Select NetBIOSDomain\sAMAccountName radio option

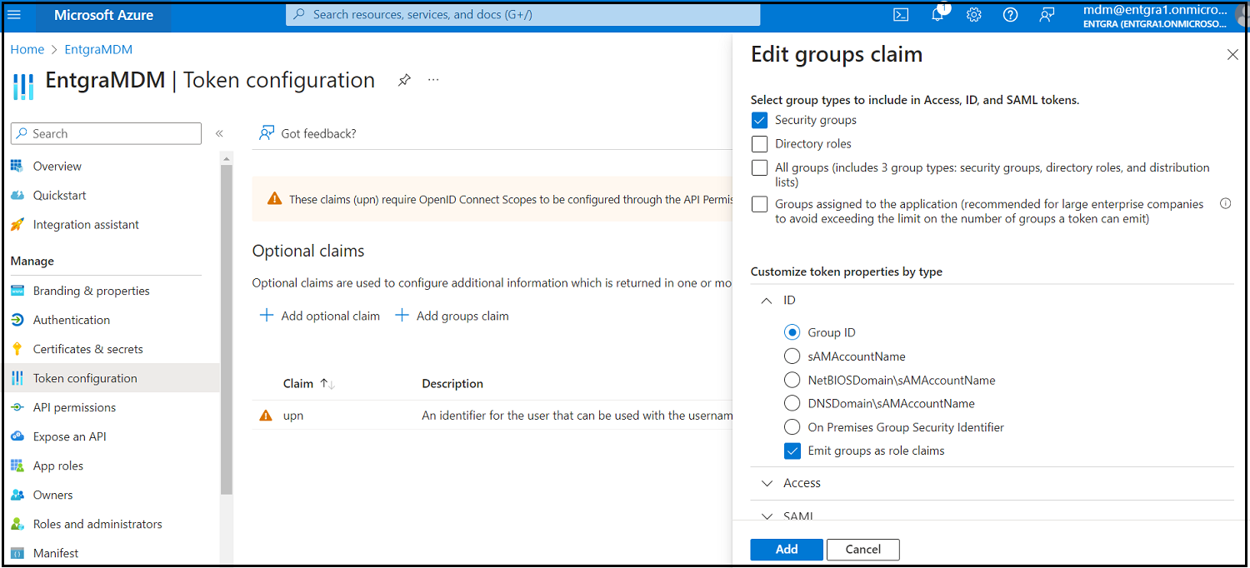pos(792,380)
